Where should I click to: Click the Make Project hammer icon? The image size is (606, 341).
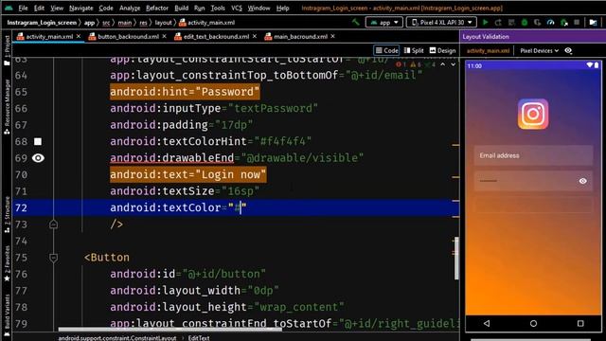pyautogui.click(x=356, y=23)
